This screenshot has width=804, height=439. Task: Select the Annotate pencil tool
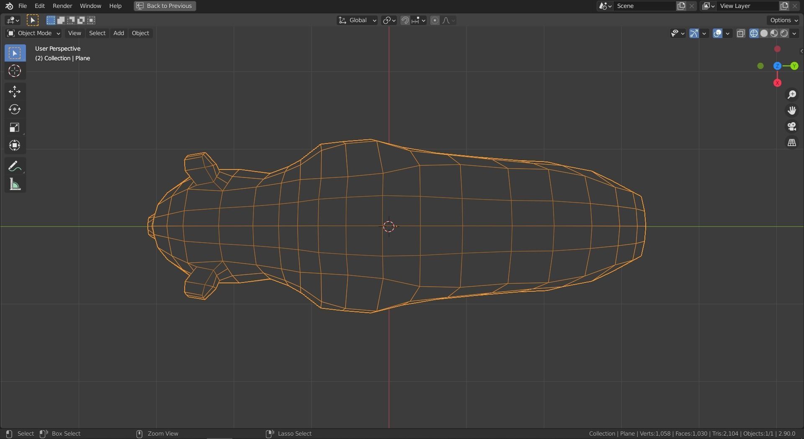(x=15, y=167)
